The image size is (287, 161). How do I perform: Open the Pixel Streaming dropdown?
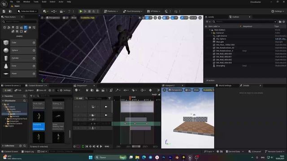click(x=133, y=11)
